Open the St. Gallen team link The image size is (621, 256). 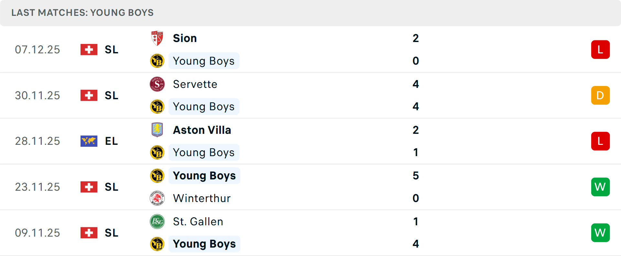pos(198,221)
